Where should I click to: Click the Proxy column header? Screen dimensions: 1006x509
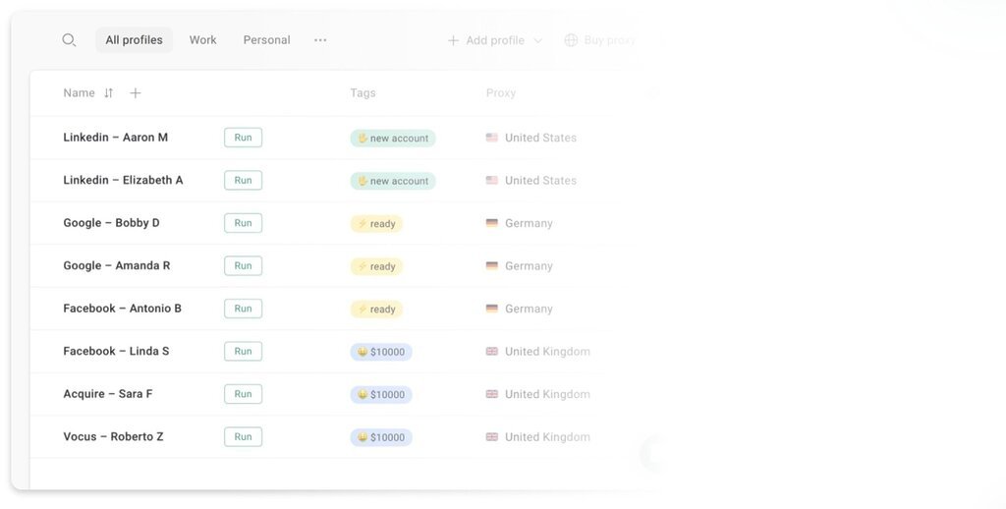tap(501, 93)
